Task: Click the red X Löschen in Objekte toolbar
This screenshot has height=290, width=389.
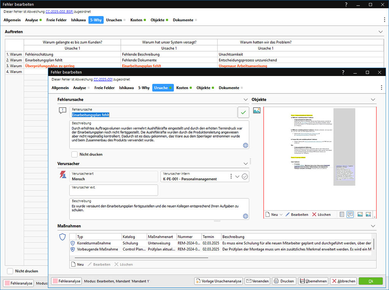Action: (314, 215)
